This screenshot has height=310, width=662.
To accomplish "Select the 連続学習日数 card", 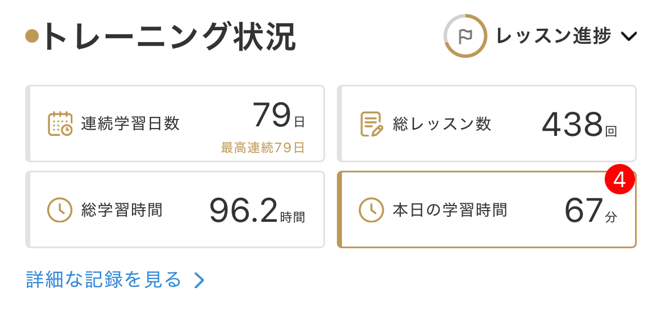I will pos(175,124).
